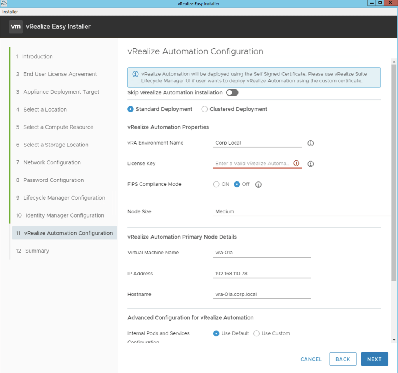This screenshot has width=398, height=373.
Task: Click the blue info icon in banner
Action: tap(135, 74)
